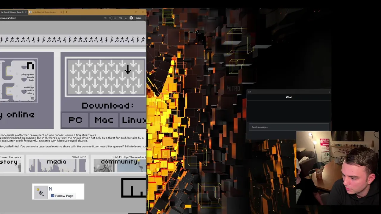Click the Chat panel header
Viewport: 381px width, 214px height.
[289, 97]
